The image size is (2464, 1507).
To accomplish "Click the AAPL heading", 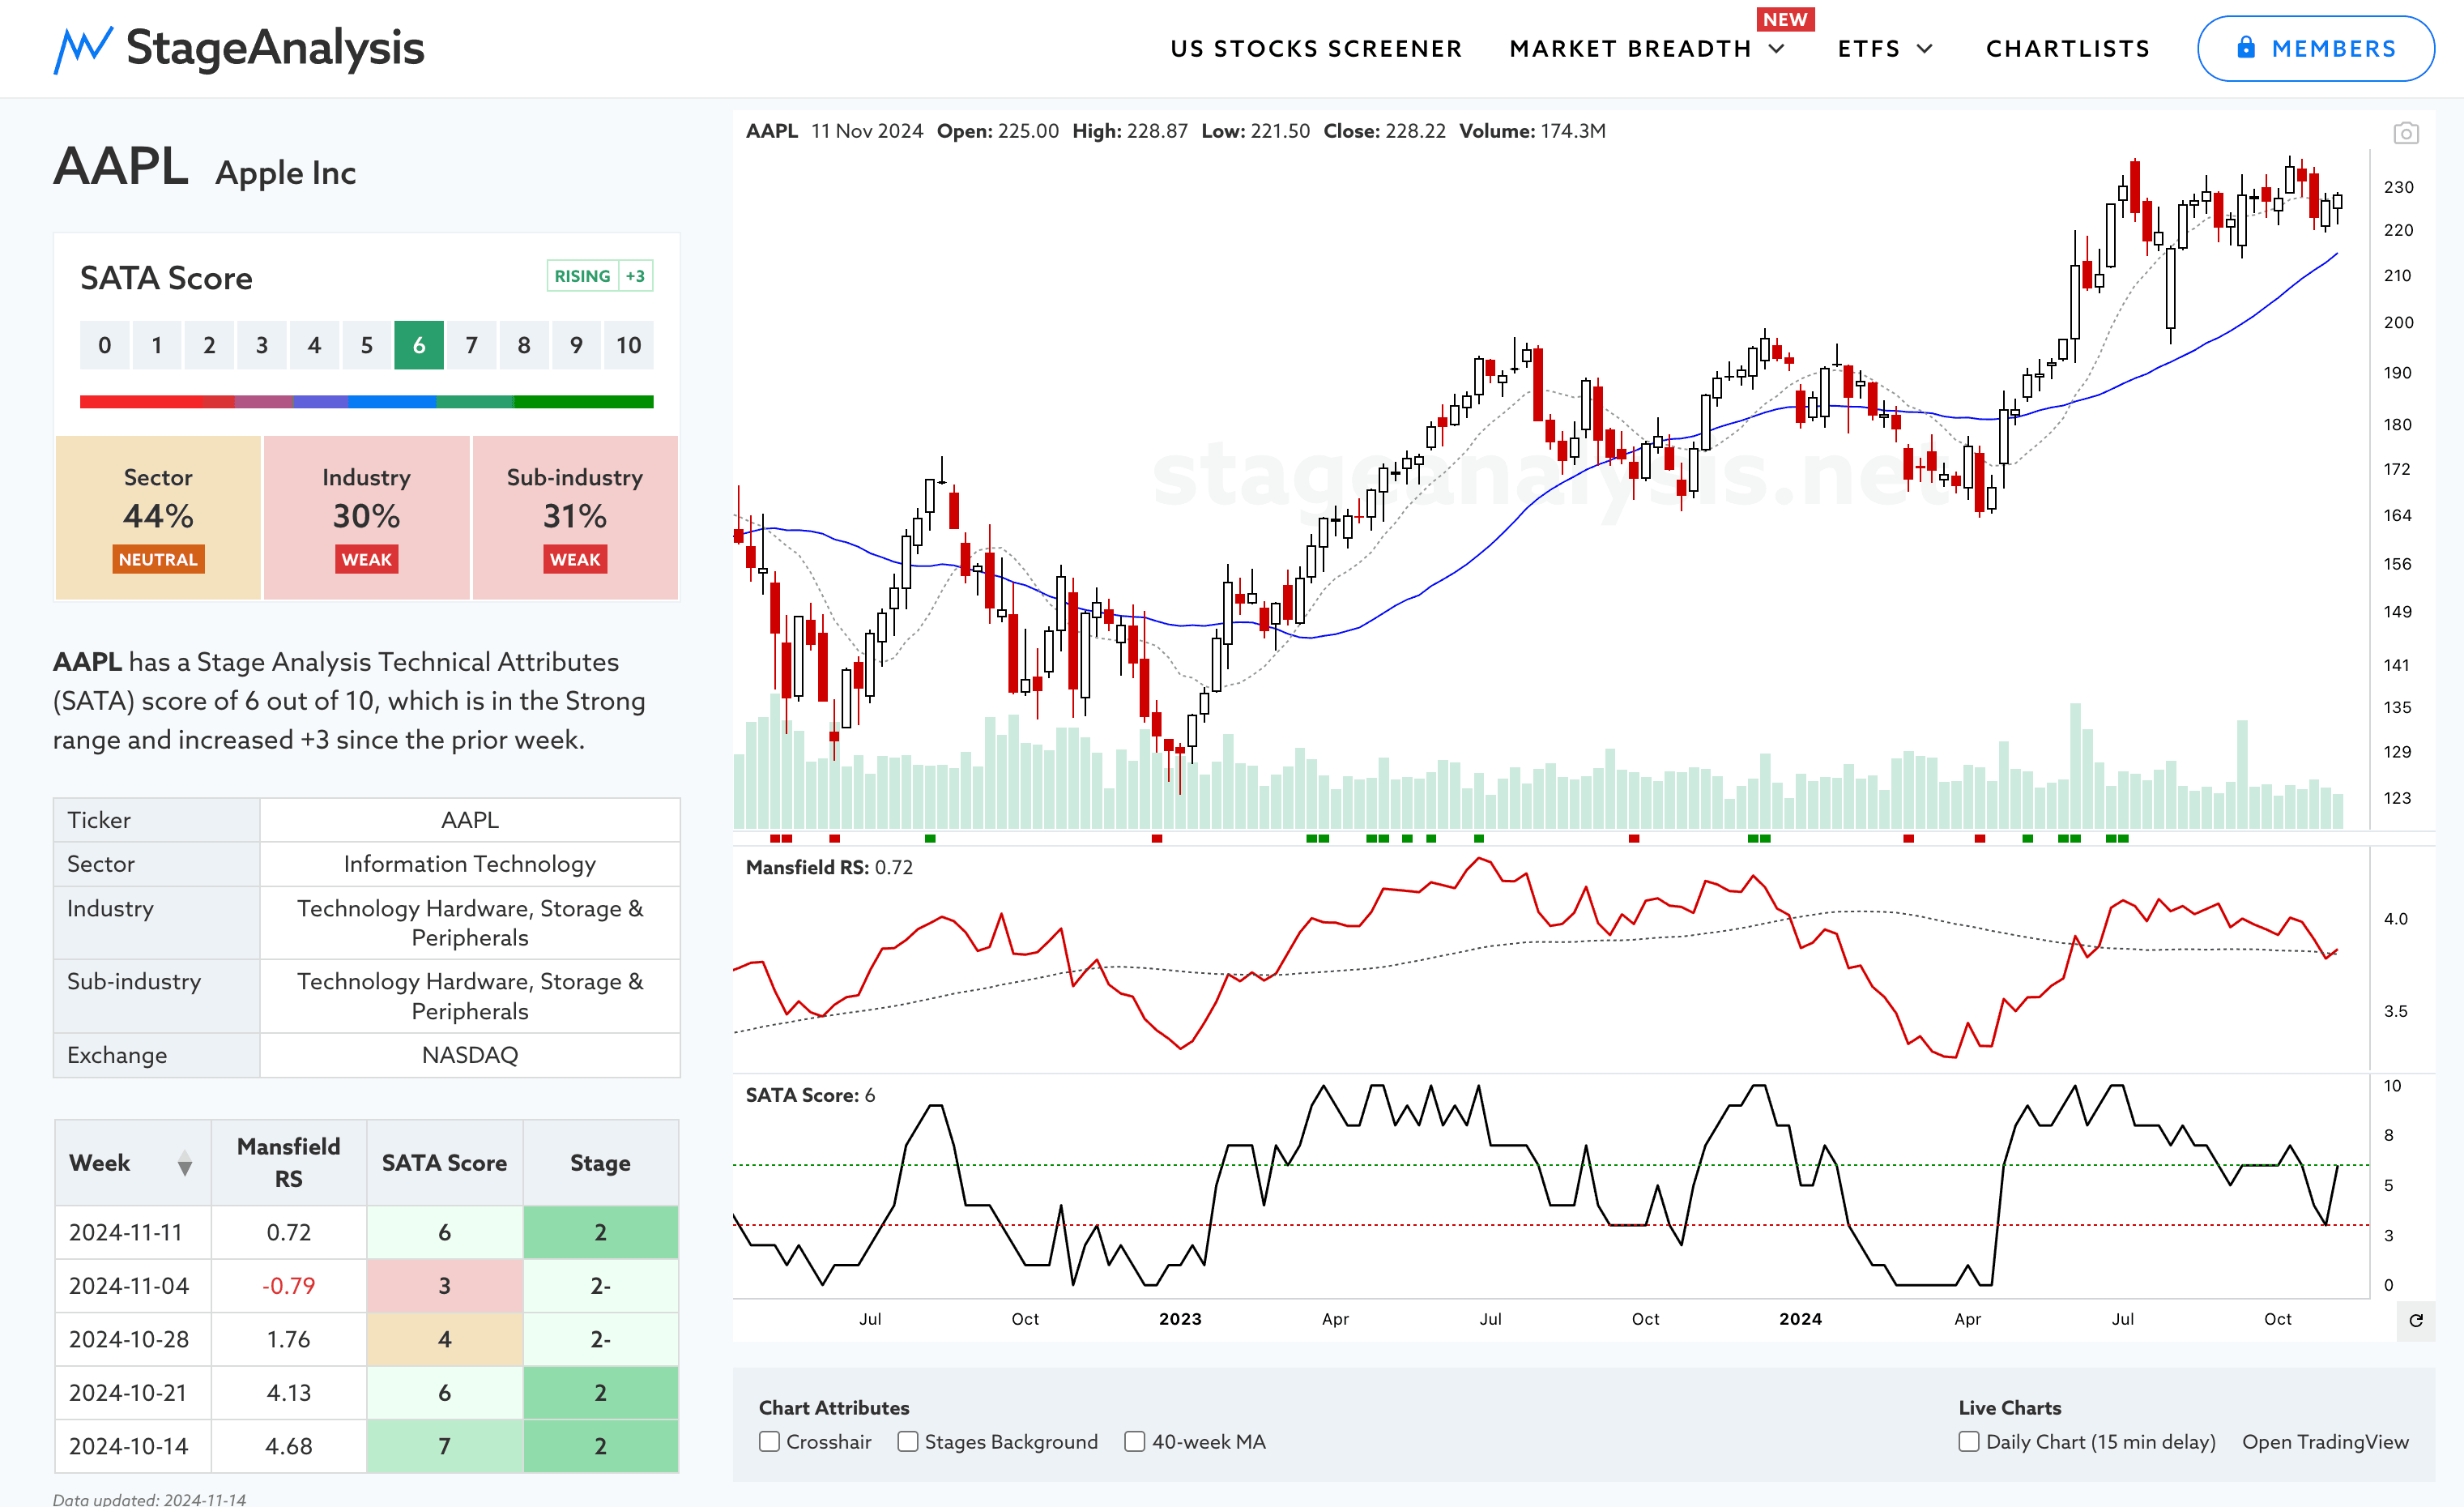I will [121, 166].
